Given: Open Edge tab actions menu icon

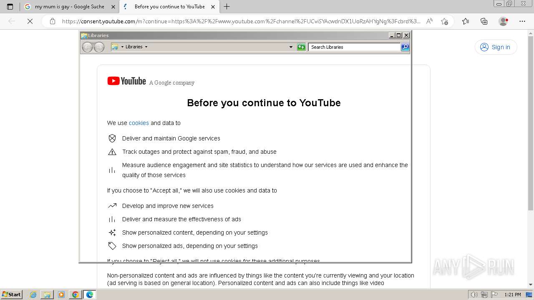Looking at the screenshot, I should coord(10,7).
